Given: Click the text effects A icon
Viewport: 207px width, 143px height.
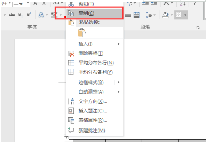Looking at the screenshot, I should tap(41, 15).
